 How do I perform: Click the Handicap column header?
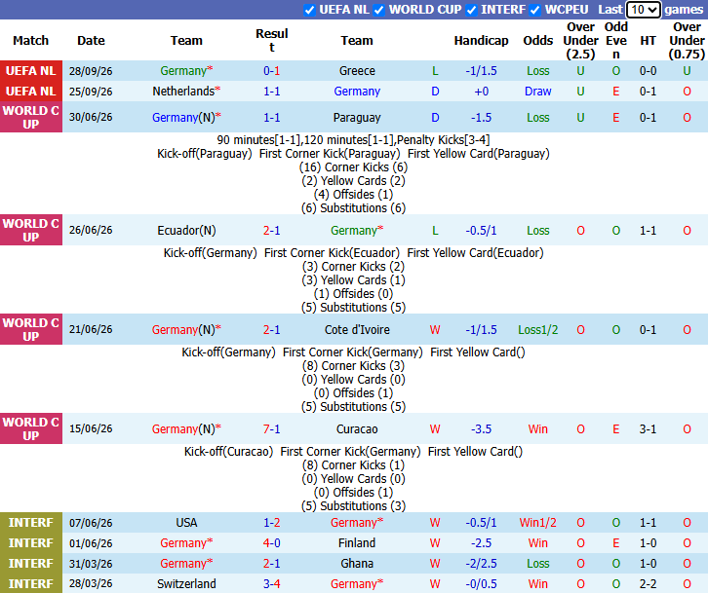click(481, 41)
